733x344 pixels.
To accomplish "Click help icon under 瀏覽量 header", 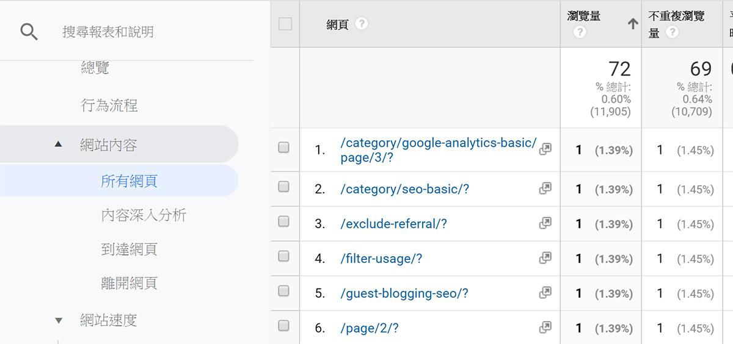I will coord(580,32).
